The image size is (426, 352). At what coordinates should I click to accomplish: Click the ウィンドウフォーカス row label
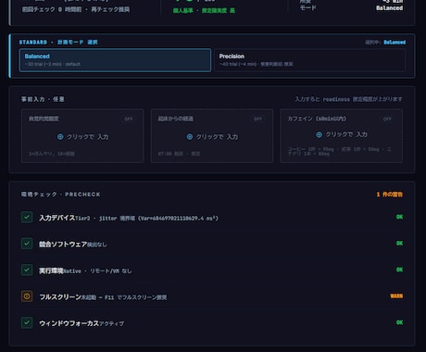[x=69, y=323]
